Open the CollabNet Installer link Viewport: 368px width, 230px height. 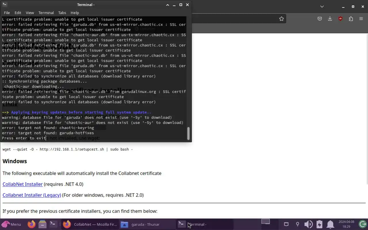point(22,184)
